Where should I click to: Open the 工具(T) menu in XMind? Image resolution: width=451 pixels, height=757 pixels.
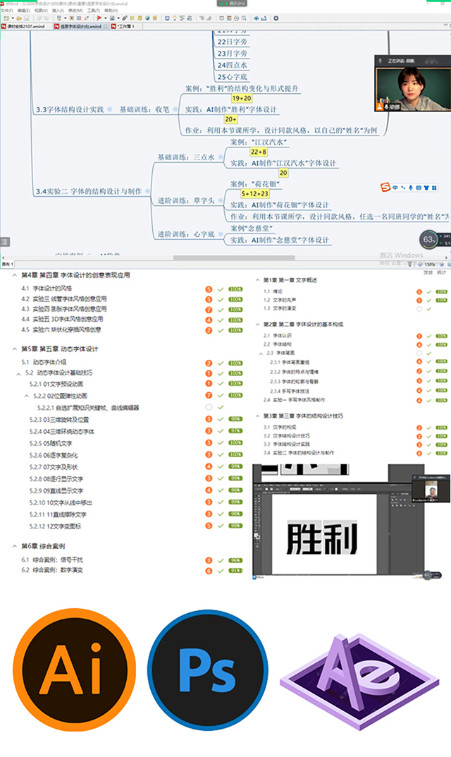[x=94, y=11]
